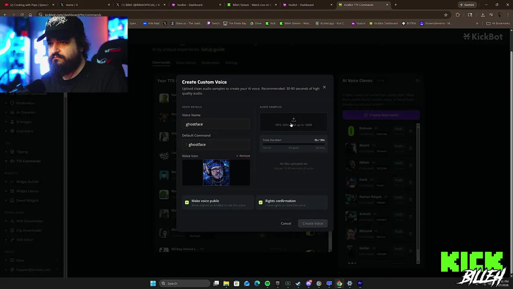Select the ghostface voice icon thumbnail

(x=216, y=173)
